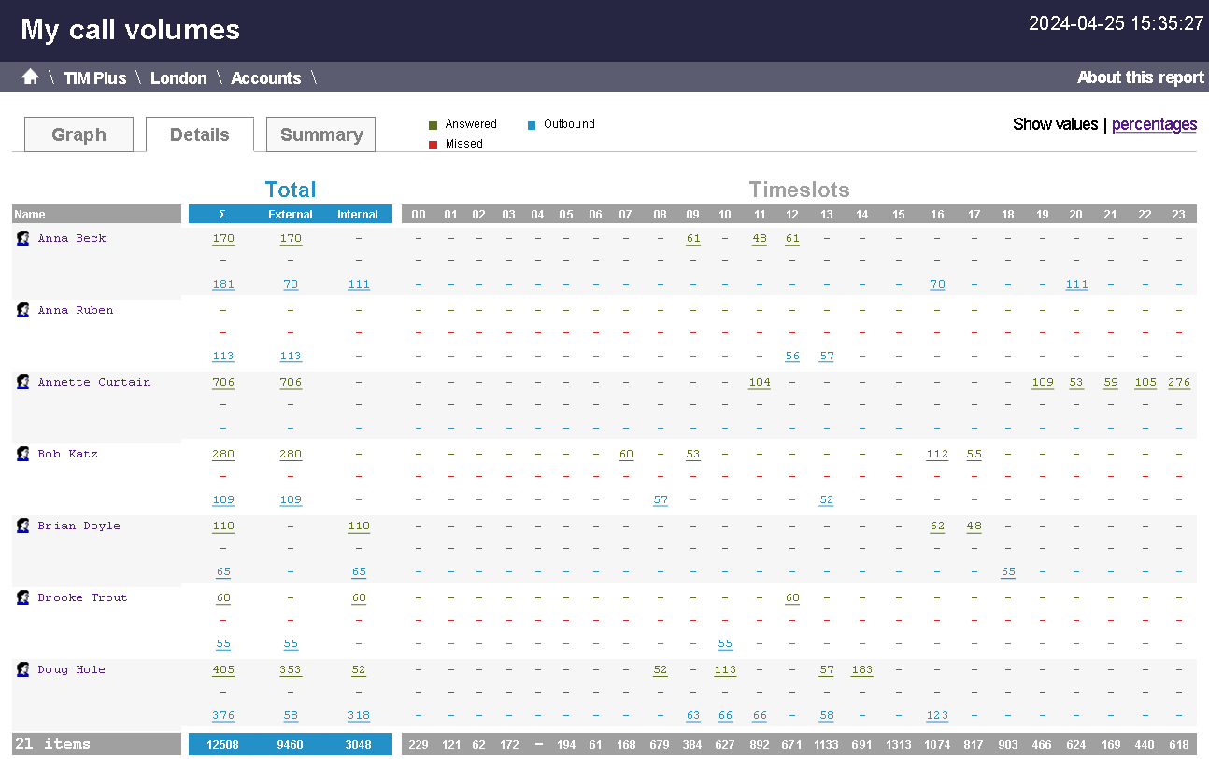Go to London in breadcrumb
The width and height of the screenshot is (1209, 759).
point(178,78)
